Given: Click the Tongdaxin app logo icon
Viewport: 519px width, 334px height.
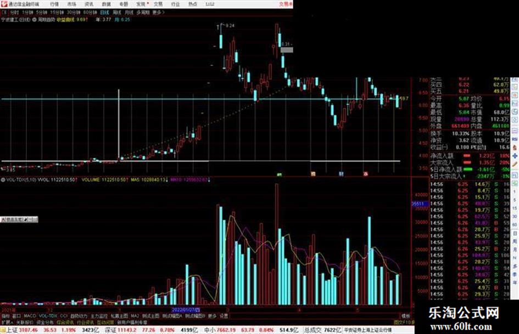Looking at the screenshot, I should point(4,4).
